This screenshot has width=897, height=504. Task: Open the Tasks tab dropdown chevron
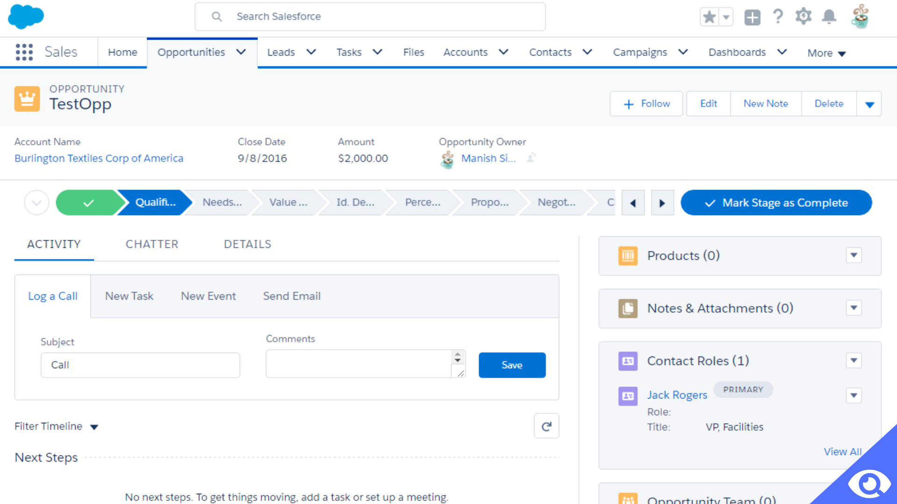377,52
